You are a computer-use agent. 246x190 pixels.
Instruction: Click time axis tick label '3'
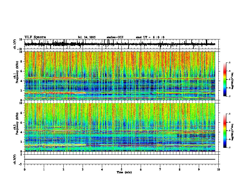[83, 170]
